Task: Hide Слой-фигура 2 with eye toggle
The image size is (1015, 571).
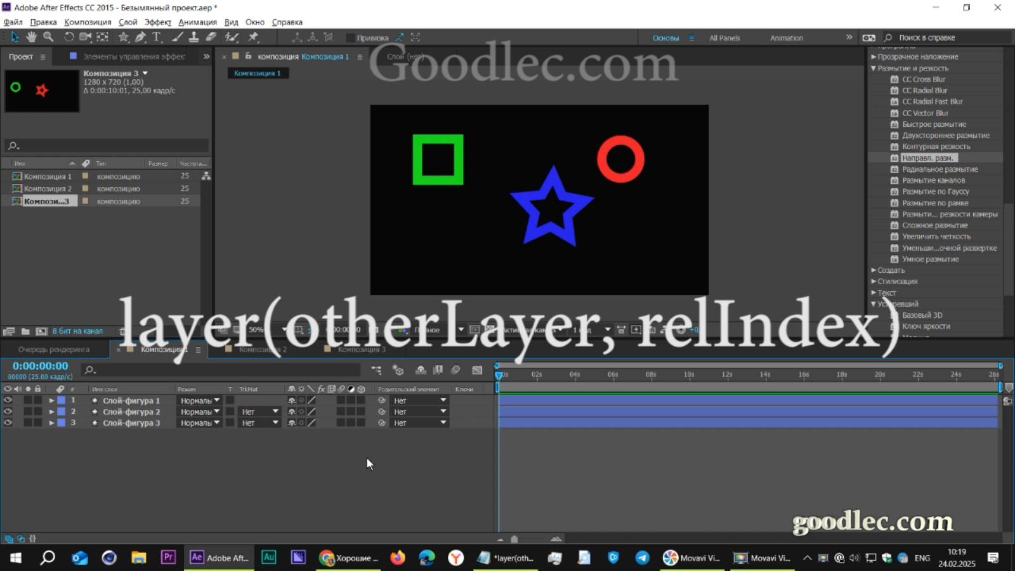Action: (8, 412)
